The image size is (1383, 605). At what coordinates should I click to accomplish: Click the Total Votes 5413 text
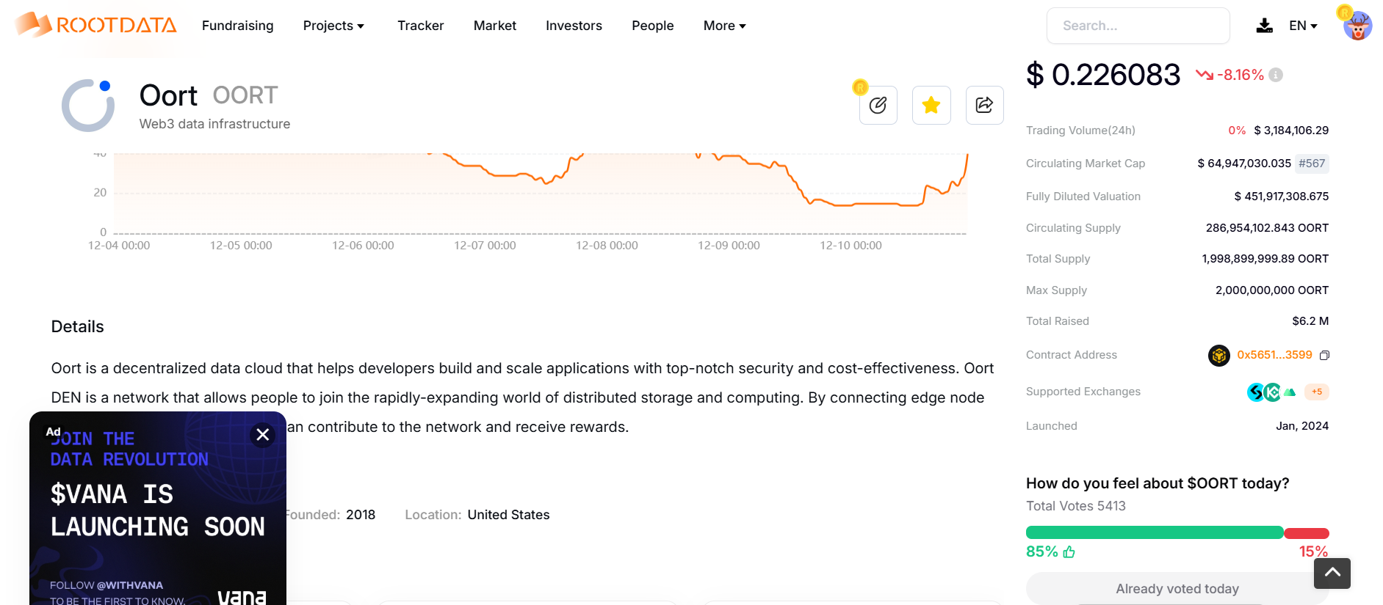(1076, 506)
